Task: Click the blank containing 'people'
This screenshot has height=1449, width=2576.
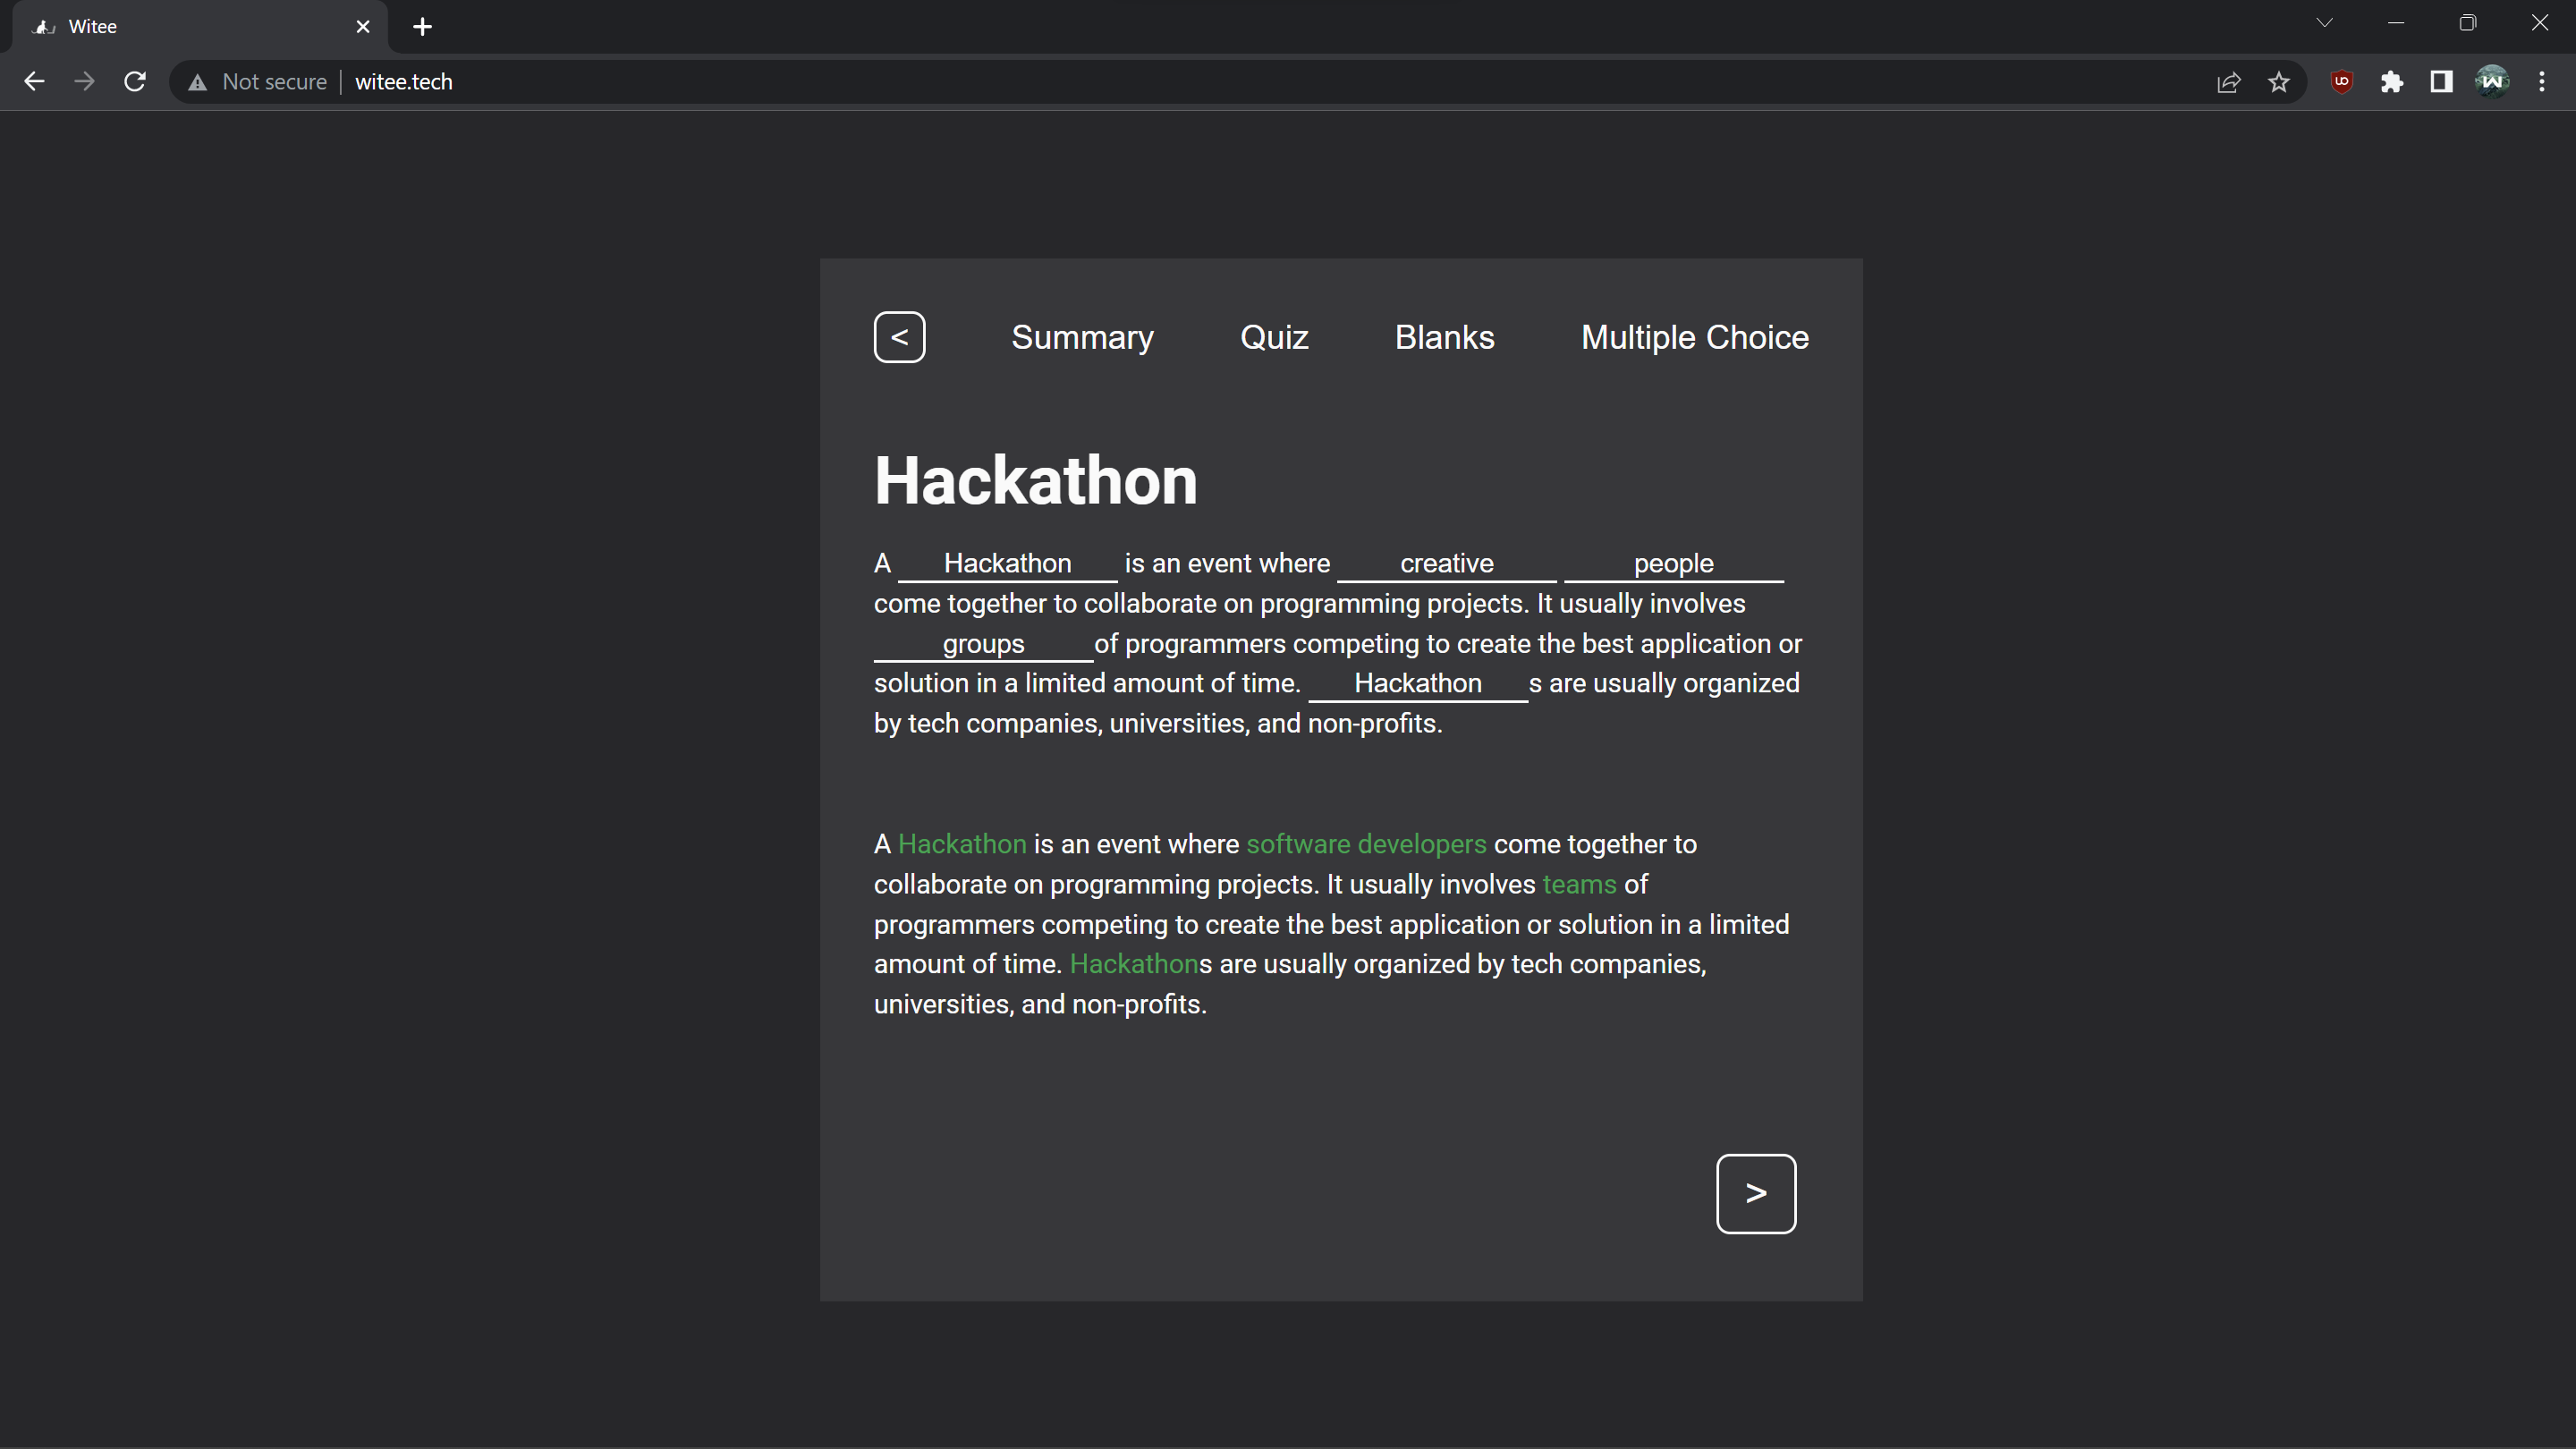Action: [1673, 563]
